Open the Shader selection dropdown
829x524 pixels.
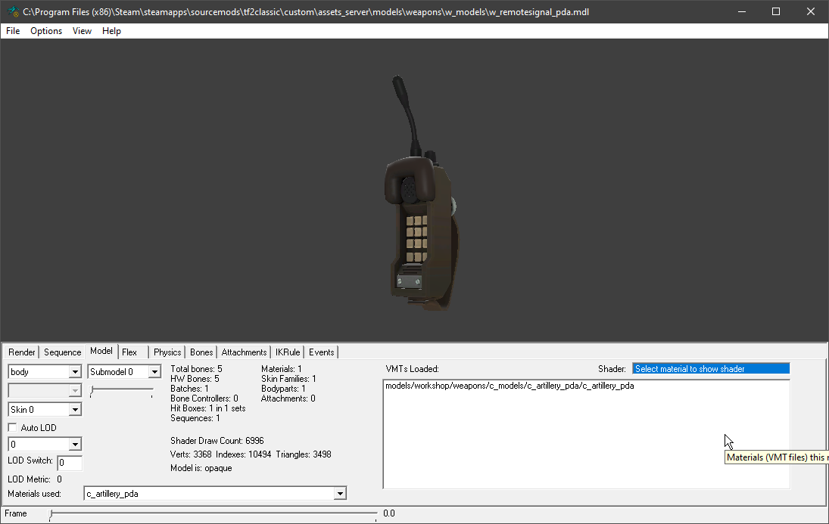click(711, 369)
